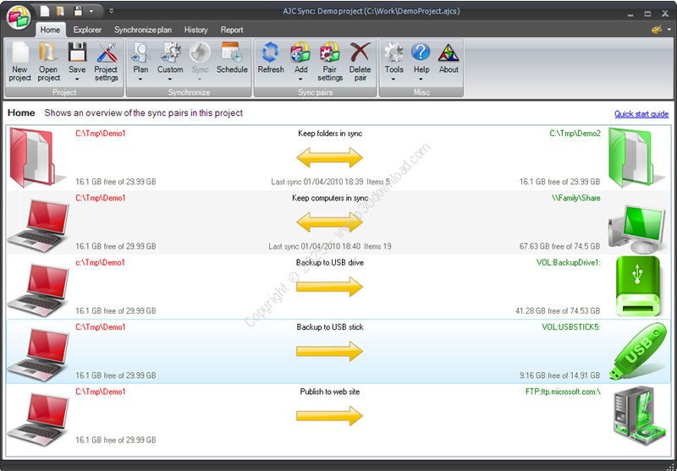Screen dimensions: 677x471
Task: Click the Delete pair icon
Action: [x=361, y=54]
